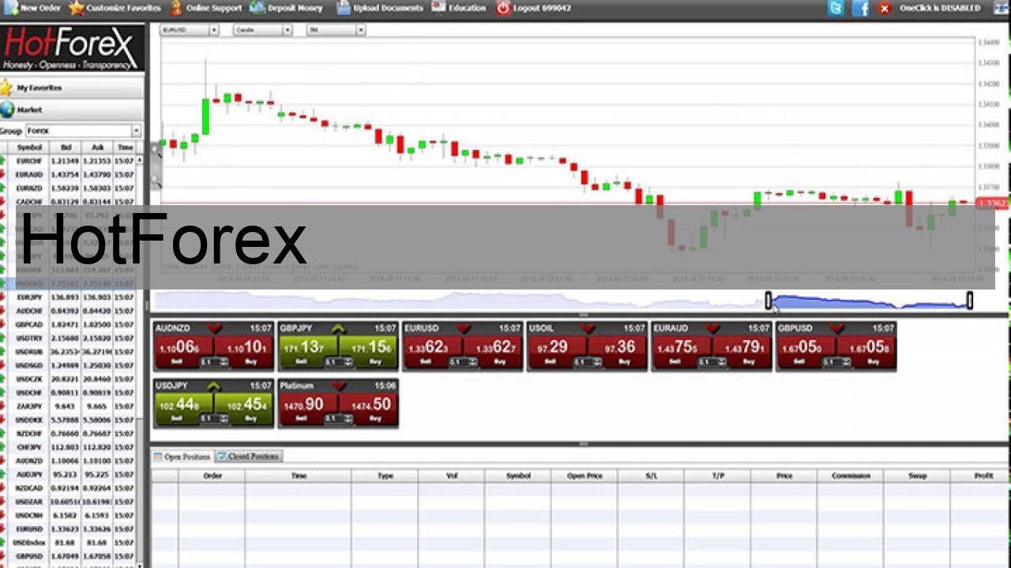Open Upload Documents icon
The image size is (1011, 568).
coord(343,8)
